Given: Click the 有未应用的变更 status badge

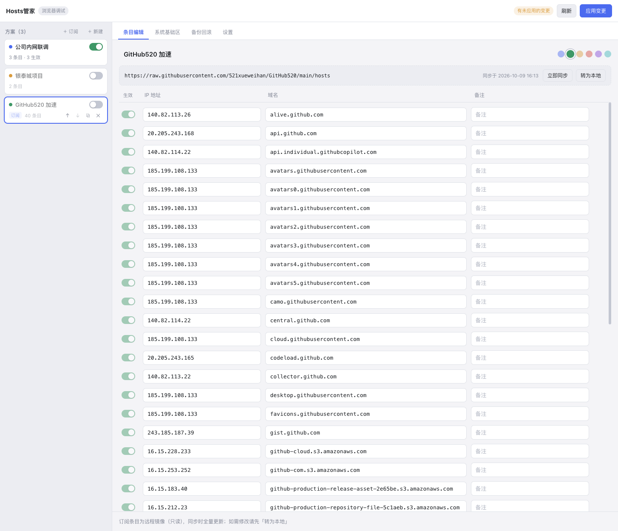Looking at the screenshot, I should 534,11.
